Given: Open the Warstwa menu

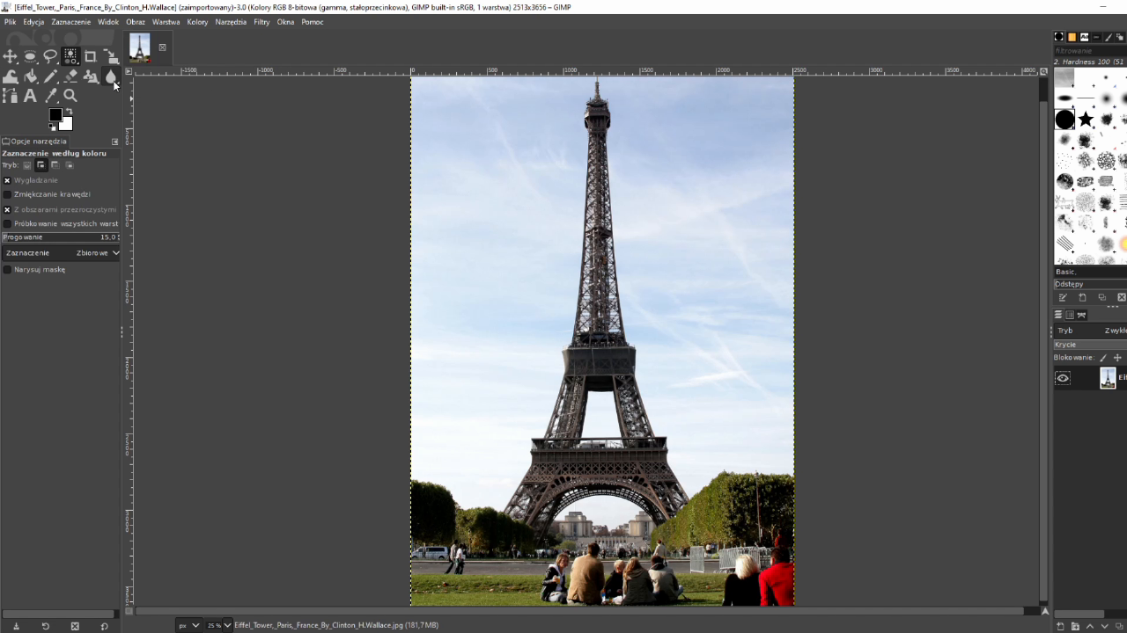Looking at the screenshot, I should click(x=166, y=22).
